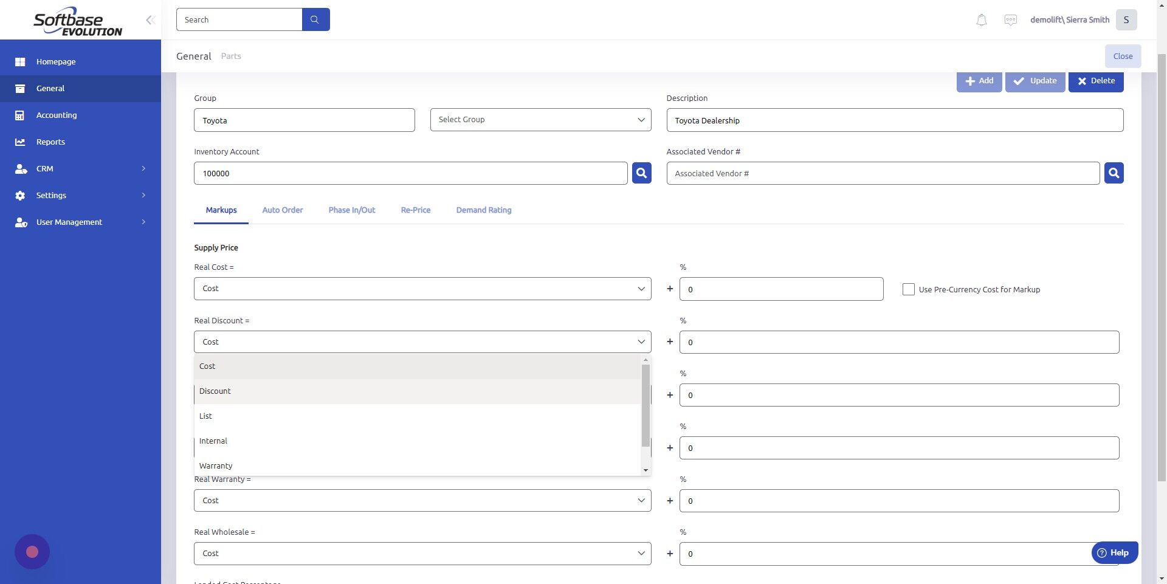Click the Update button

point(1035,80)
